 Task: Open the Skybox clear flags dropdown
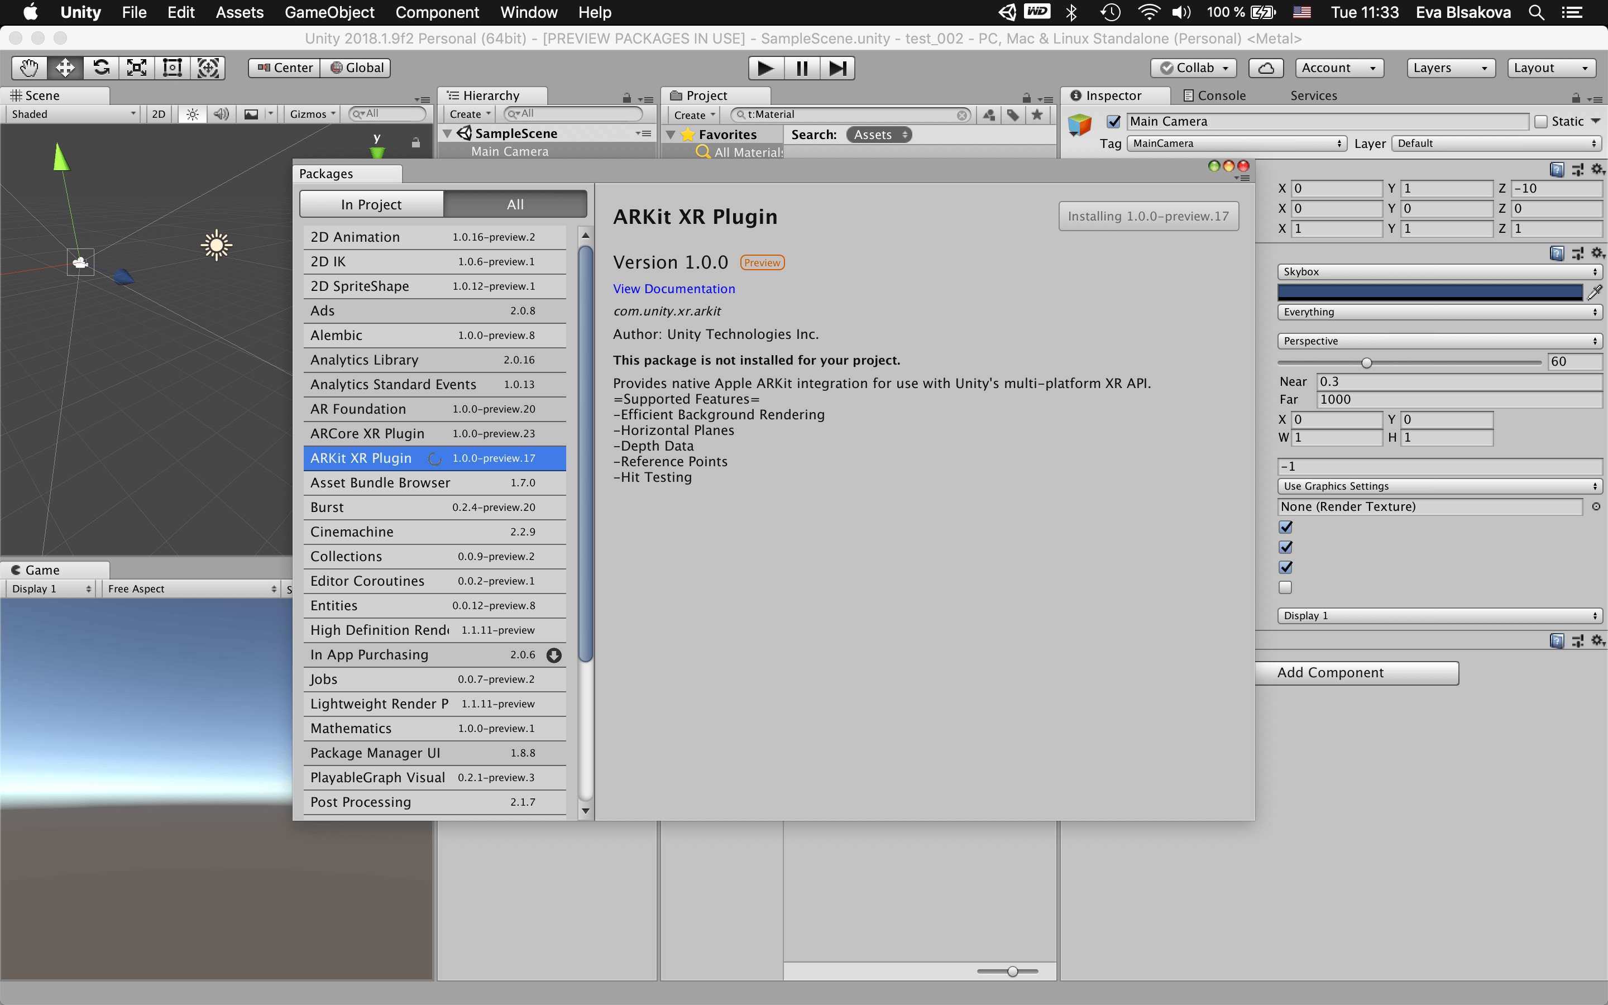point(1439,272)
